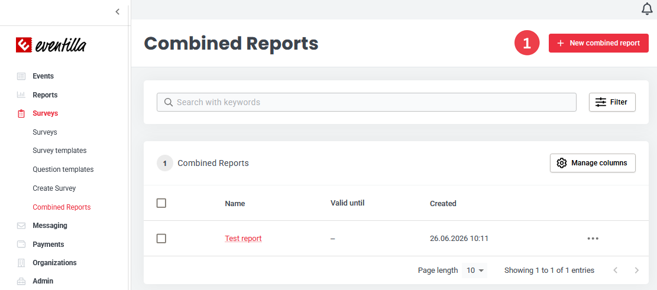The image size is (657, 290).
Task: Open the three-dot menu for Test report
Action: [593, 239]
